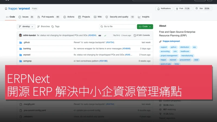The height and width of the screenshot is (122, 217).
Task: Click the bell icon in Notifications
Action: (x=158, y=9)
